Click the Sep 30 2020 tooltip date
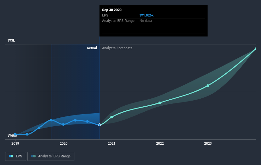 [112, 10]
